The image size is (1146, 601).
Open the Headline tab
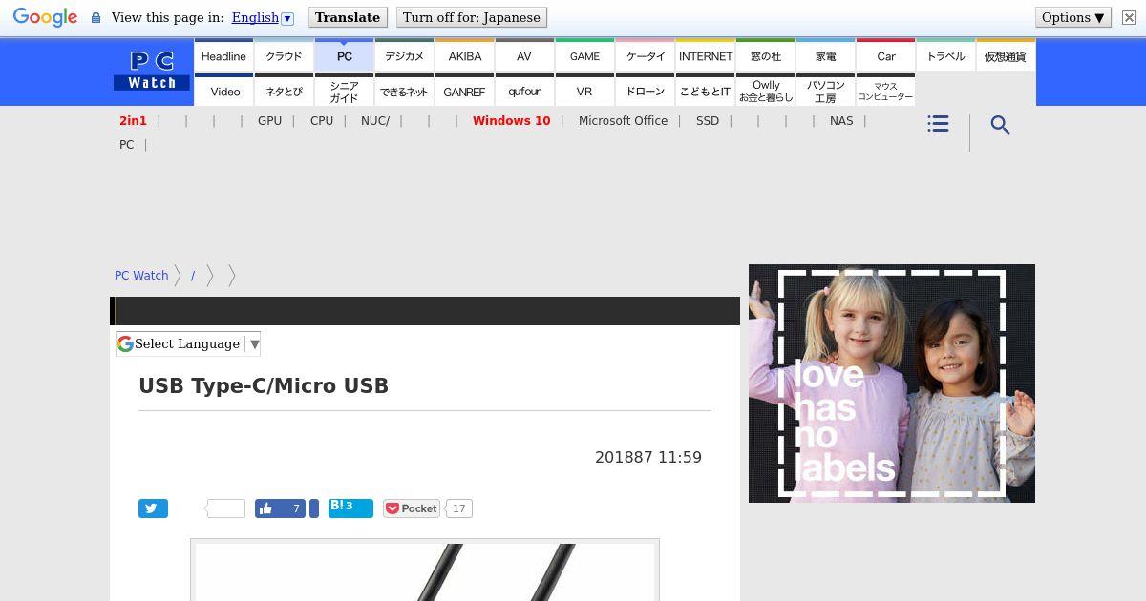[x=223, y=56]
